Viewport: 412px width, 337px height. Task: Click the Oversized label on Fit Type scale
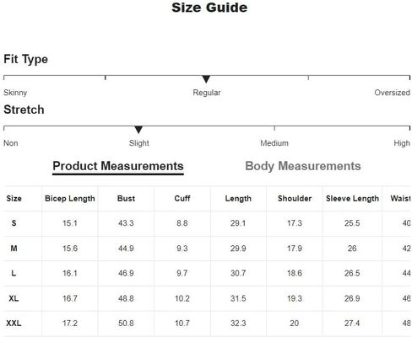392,93
